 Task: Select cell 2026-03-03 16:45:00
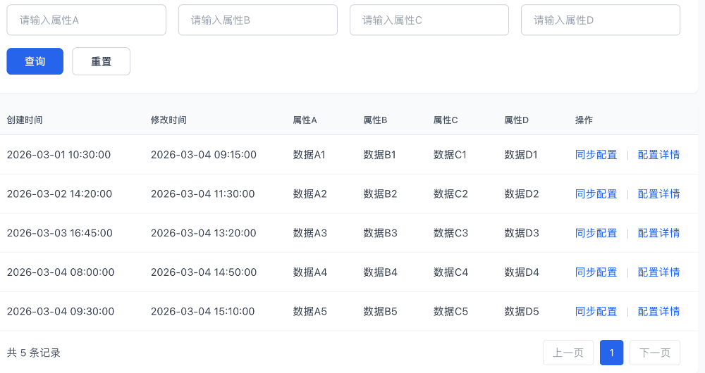coord(60,233)
